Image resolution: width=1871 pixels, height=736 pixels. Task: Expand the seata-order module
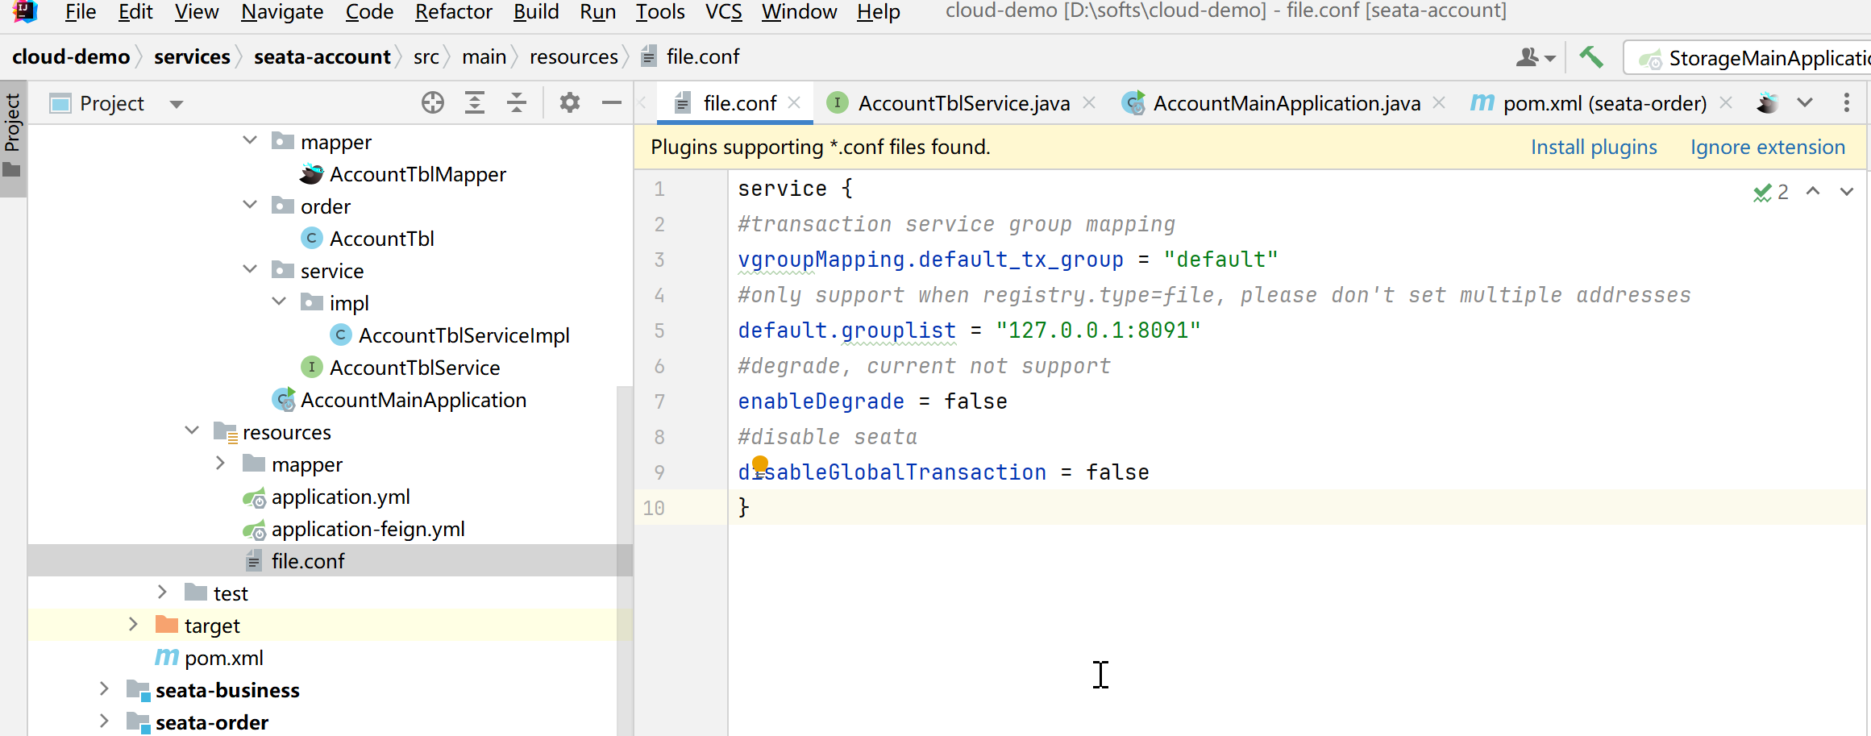pos(104,721)
